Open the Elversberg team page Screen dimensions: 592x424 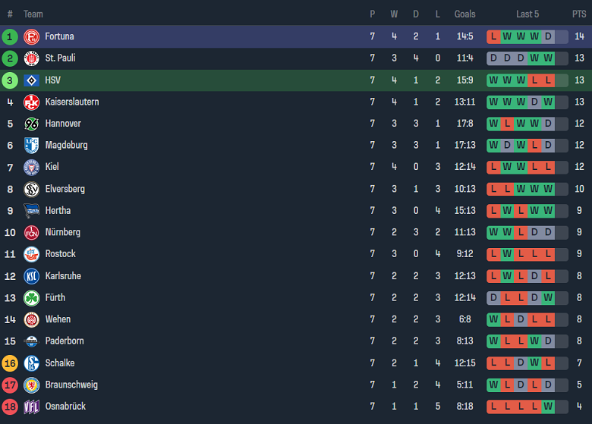tap(65, 189)
